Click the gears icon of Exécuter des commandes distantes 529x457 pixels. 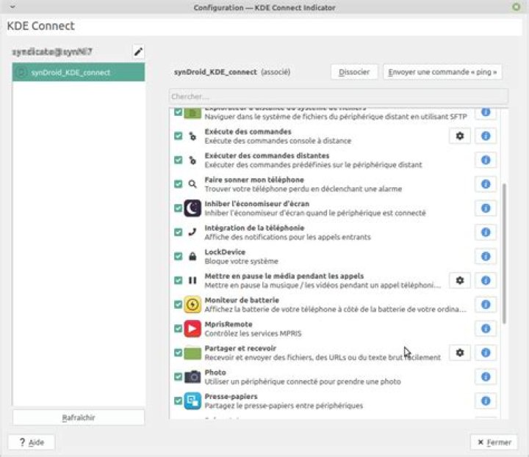192,161
